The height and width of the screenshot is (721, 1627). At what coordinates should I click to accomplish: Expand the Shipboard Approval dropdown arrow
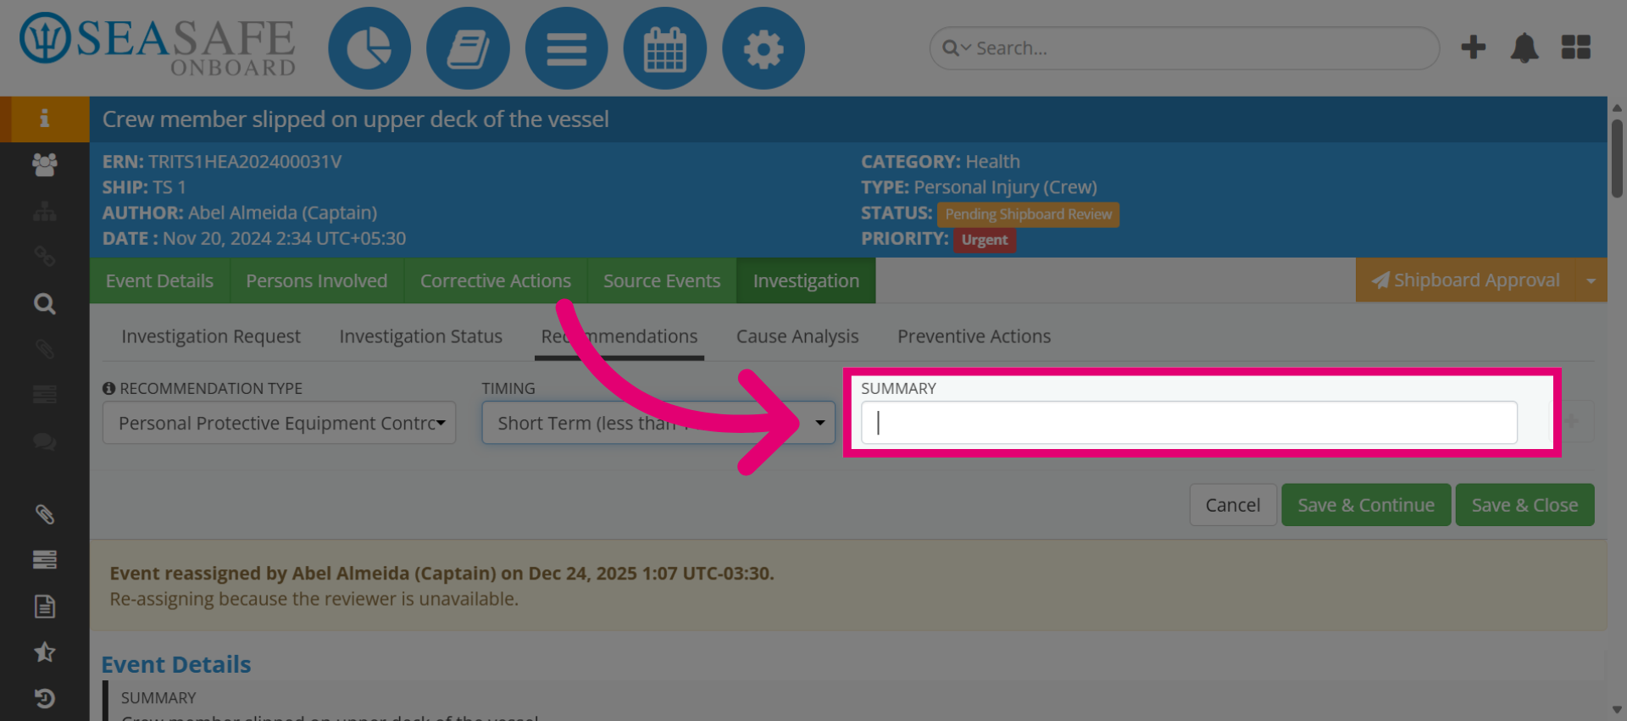[1591, 280]
